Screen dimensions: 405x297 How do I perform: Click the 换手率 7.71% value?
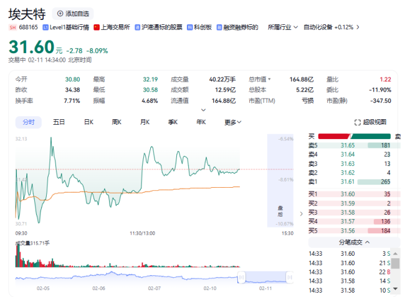tap(72, 100)
